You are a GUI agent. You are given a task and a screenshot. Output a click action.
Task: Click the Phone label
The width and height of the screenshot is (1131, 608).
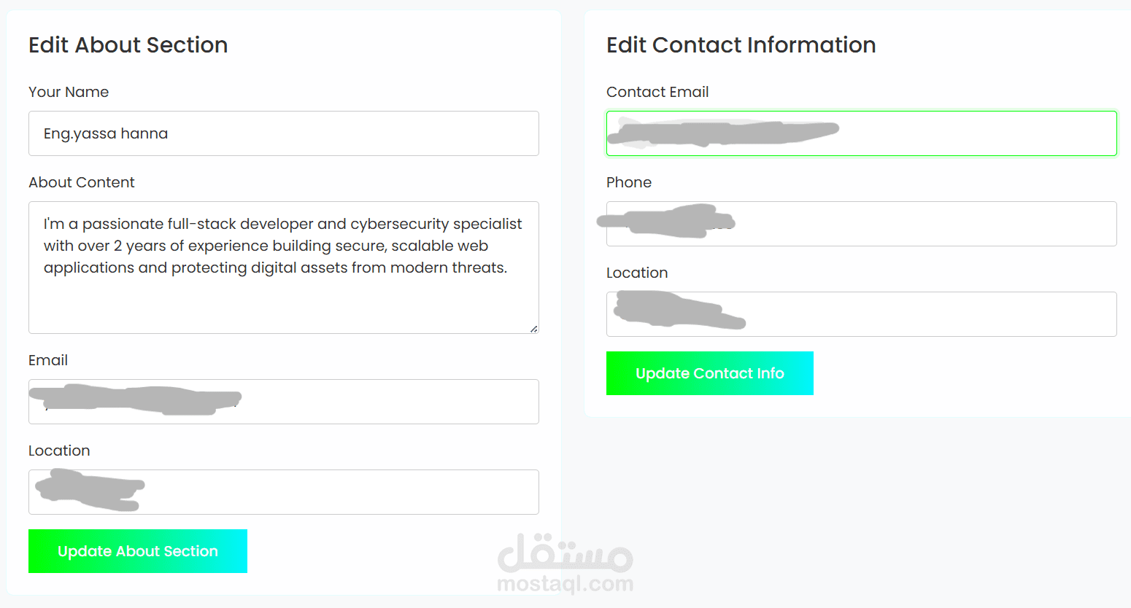(629, 182)
